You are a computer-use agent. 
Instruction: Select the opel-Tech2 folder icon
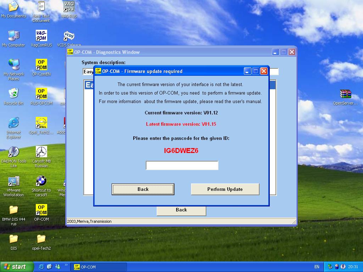point(41,240)
